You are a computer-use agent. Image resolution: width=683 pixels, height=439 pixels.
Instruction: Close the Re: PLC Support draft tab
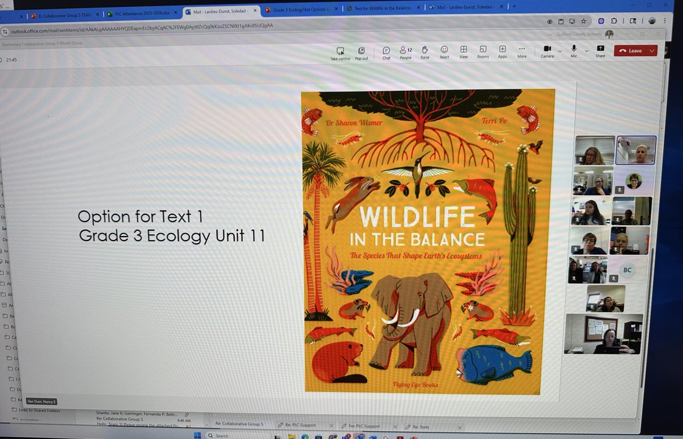click(x=331, y=425)
